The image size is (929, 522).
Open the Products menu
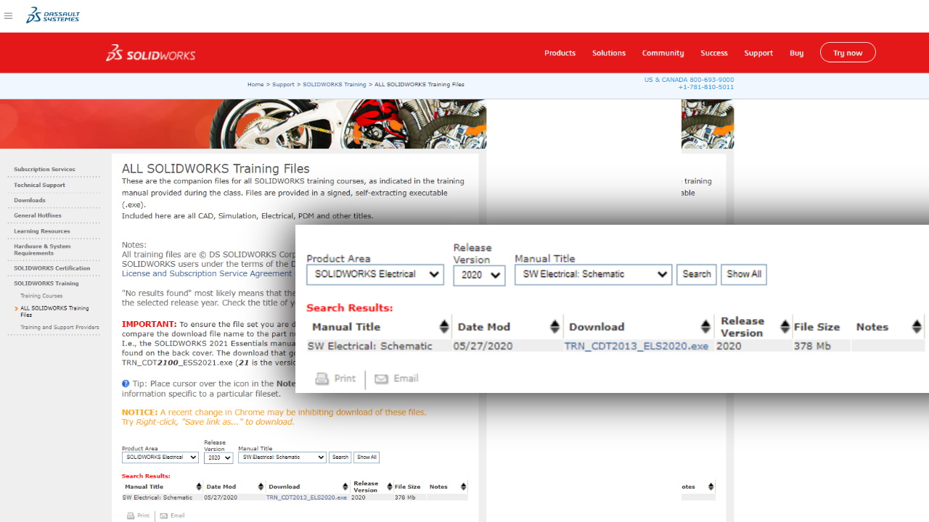tap(560, 53)
